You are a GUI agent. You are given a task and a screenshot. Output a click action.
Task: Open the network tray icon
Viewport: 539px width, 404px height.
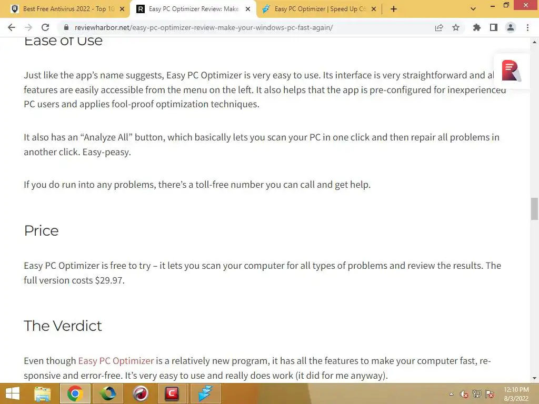click(477, 394)
